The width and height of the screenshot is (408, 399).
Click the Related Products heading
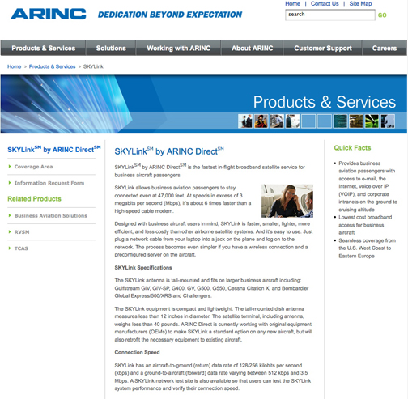(34, 199)
